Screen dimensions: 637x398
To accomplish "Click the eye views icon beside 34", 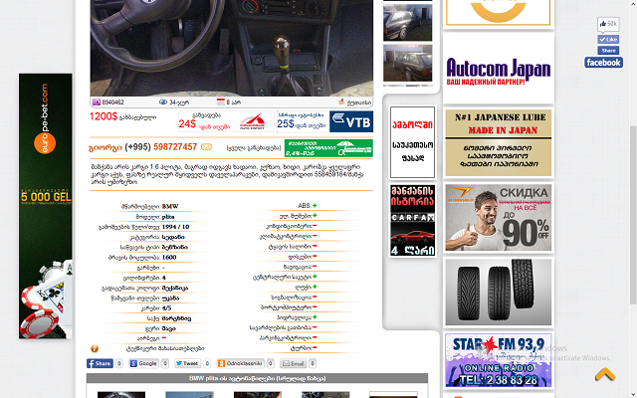I will point(163,101).
